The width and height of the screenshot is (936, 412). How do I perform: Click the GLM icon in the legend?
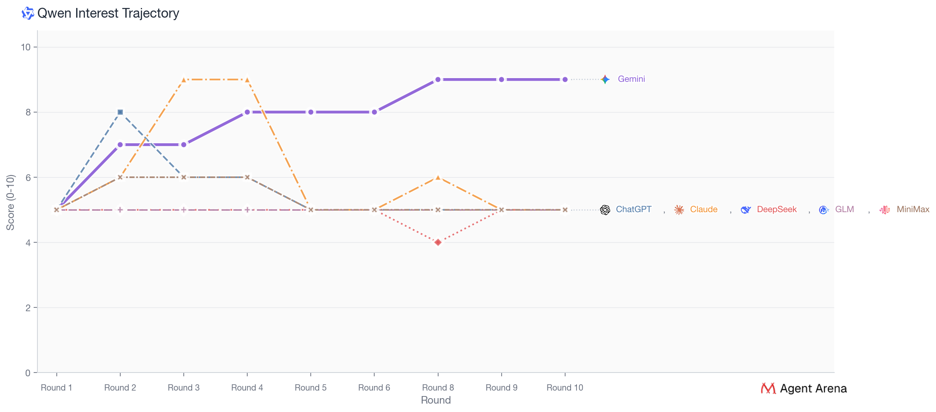(824, 210)
